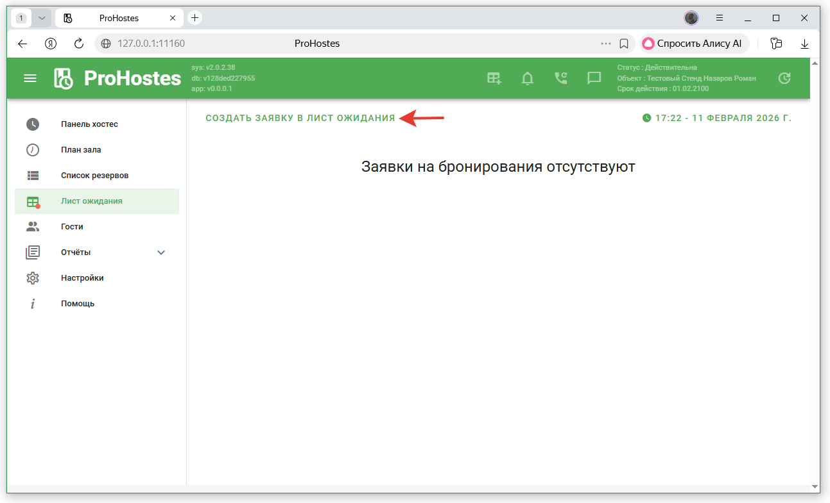
Task: Open the Гости section
Action: (72, 227)
